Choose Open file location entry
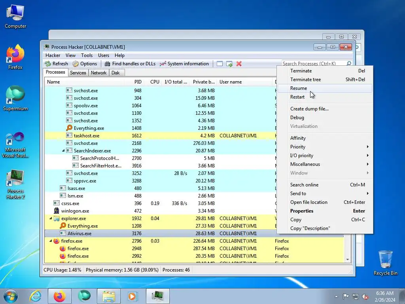Viewport: 405px width, 304px height. pos(325,202)
